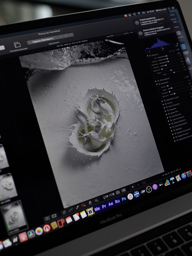Click the grid overlay icon under the viewer
Image resolution: width=192 pixels, height=256 pixels.
tap(118, 192)
